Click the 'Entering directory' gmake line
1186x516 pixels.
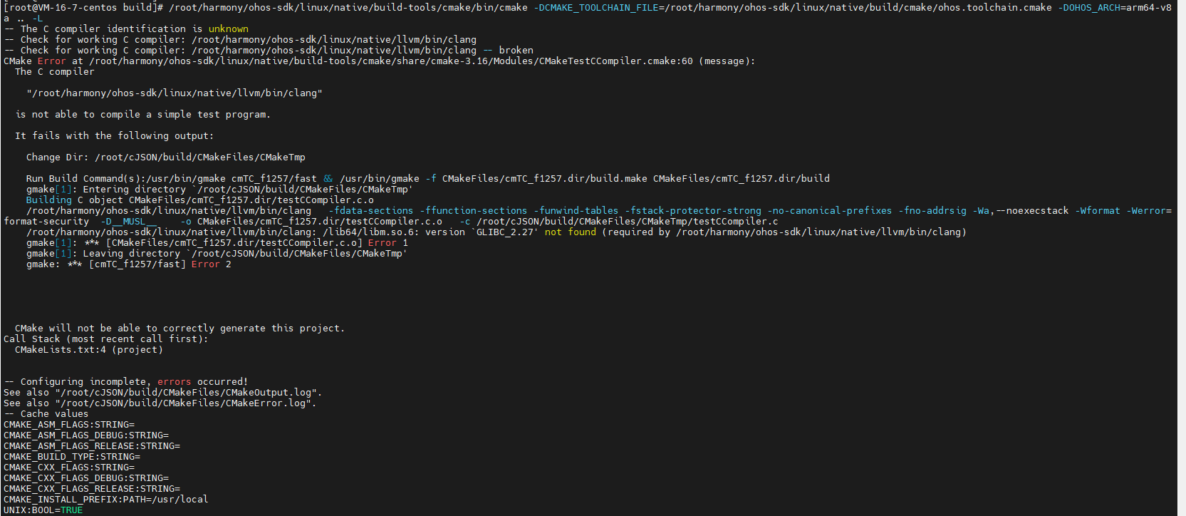tap(220, 190)
